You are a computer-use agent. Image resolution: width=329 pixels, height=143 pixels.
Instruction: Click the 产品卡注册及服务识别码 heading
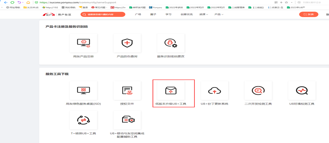click(x=66, y=27)
